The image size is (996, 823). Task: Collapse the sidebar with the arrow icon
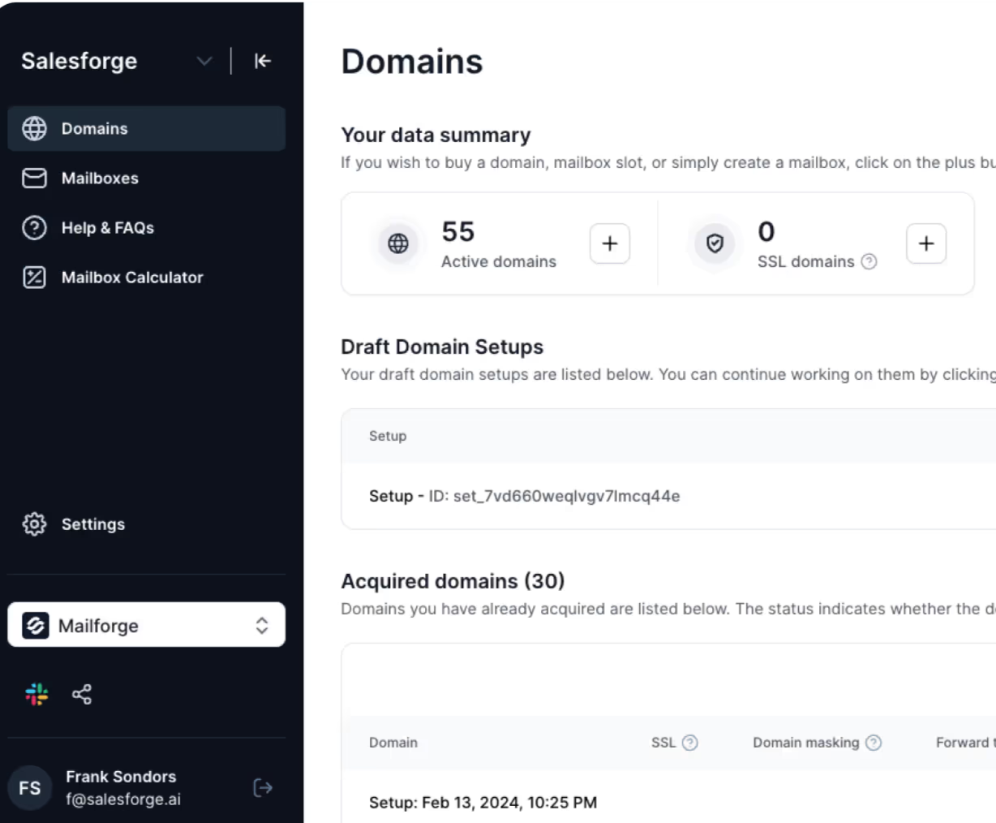(x=262, y=61)
